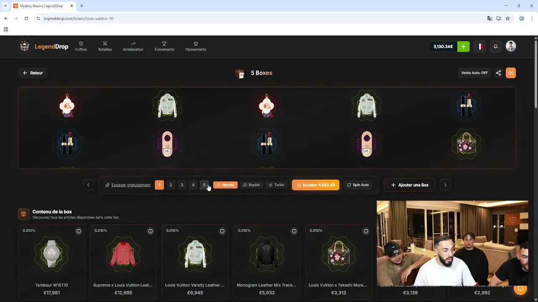
Task: Enable Spin Auto
Action: pyautogui.click(x=358, y=185)
